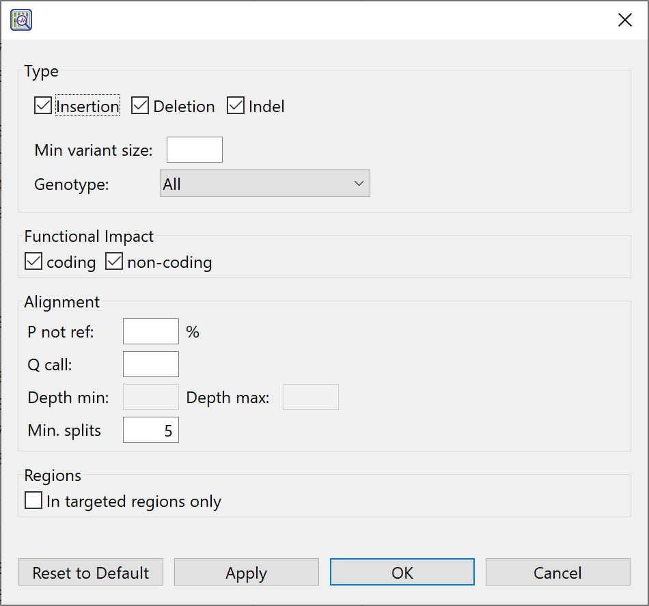Close the filter dialog window
The image size is (649, 606).
624,20
